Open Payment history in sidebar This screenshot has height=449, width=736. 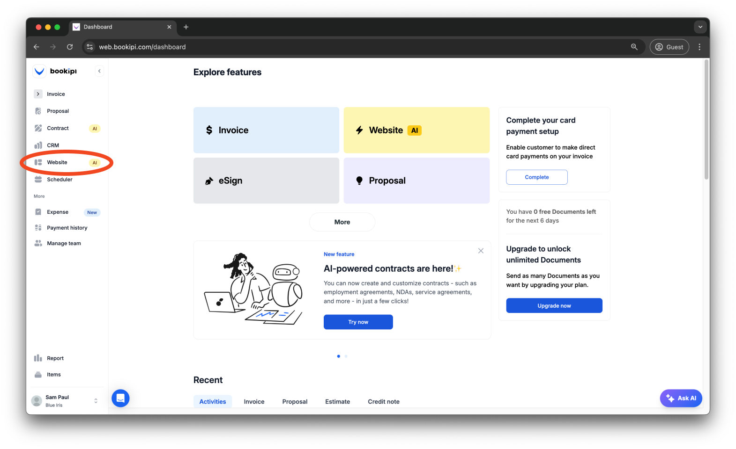(x=67, y=228)
